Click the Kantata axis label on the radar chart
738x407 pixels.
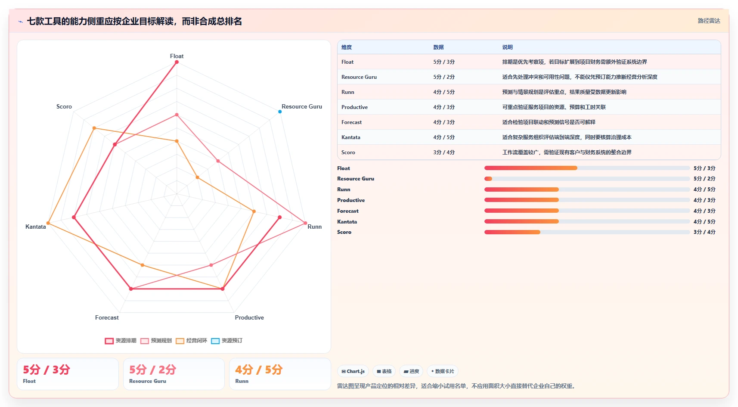point(36,227)
